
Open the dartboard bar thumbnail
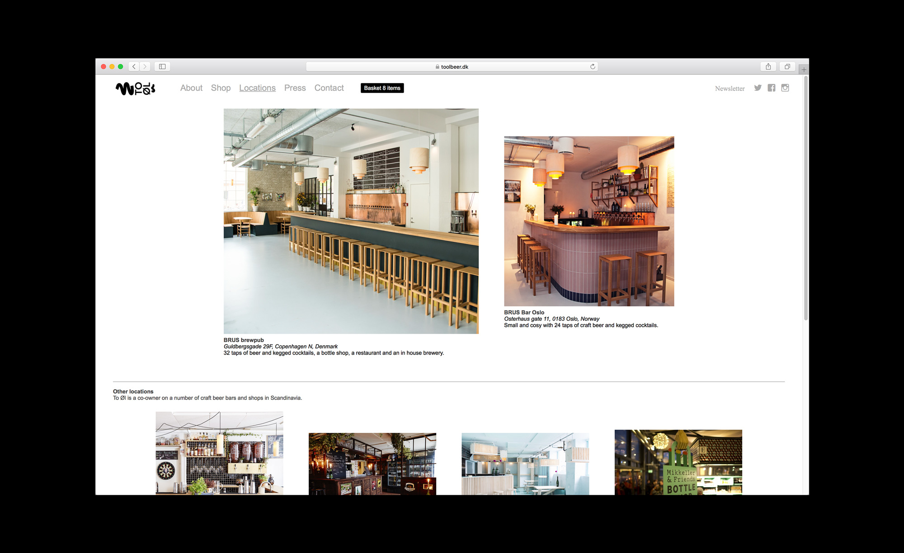[219, 453]
